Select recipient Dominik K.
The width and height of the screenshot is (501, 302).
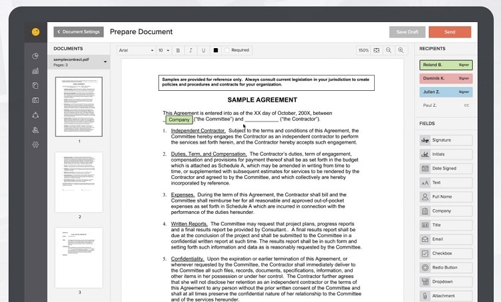tap(446, 78)
